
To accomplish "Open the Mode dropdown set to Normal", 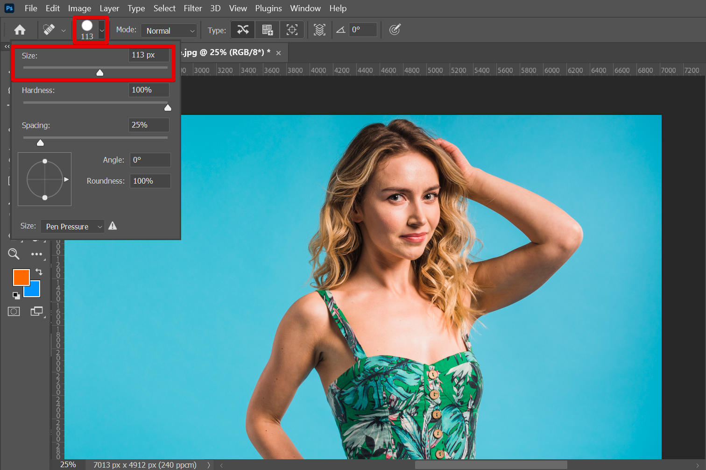I will (x=169, y=31).
